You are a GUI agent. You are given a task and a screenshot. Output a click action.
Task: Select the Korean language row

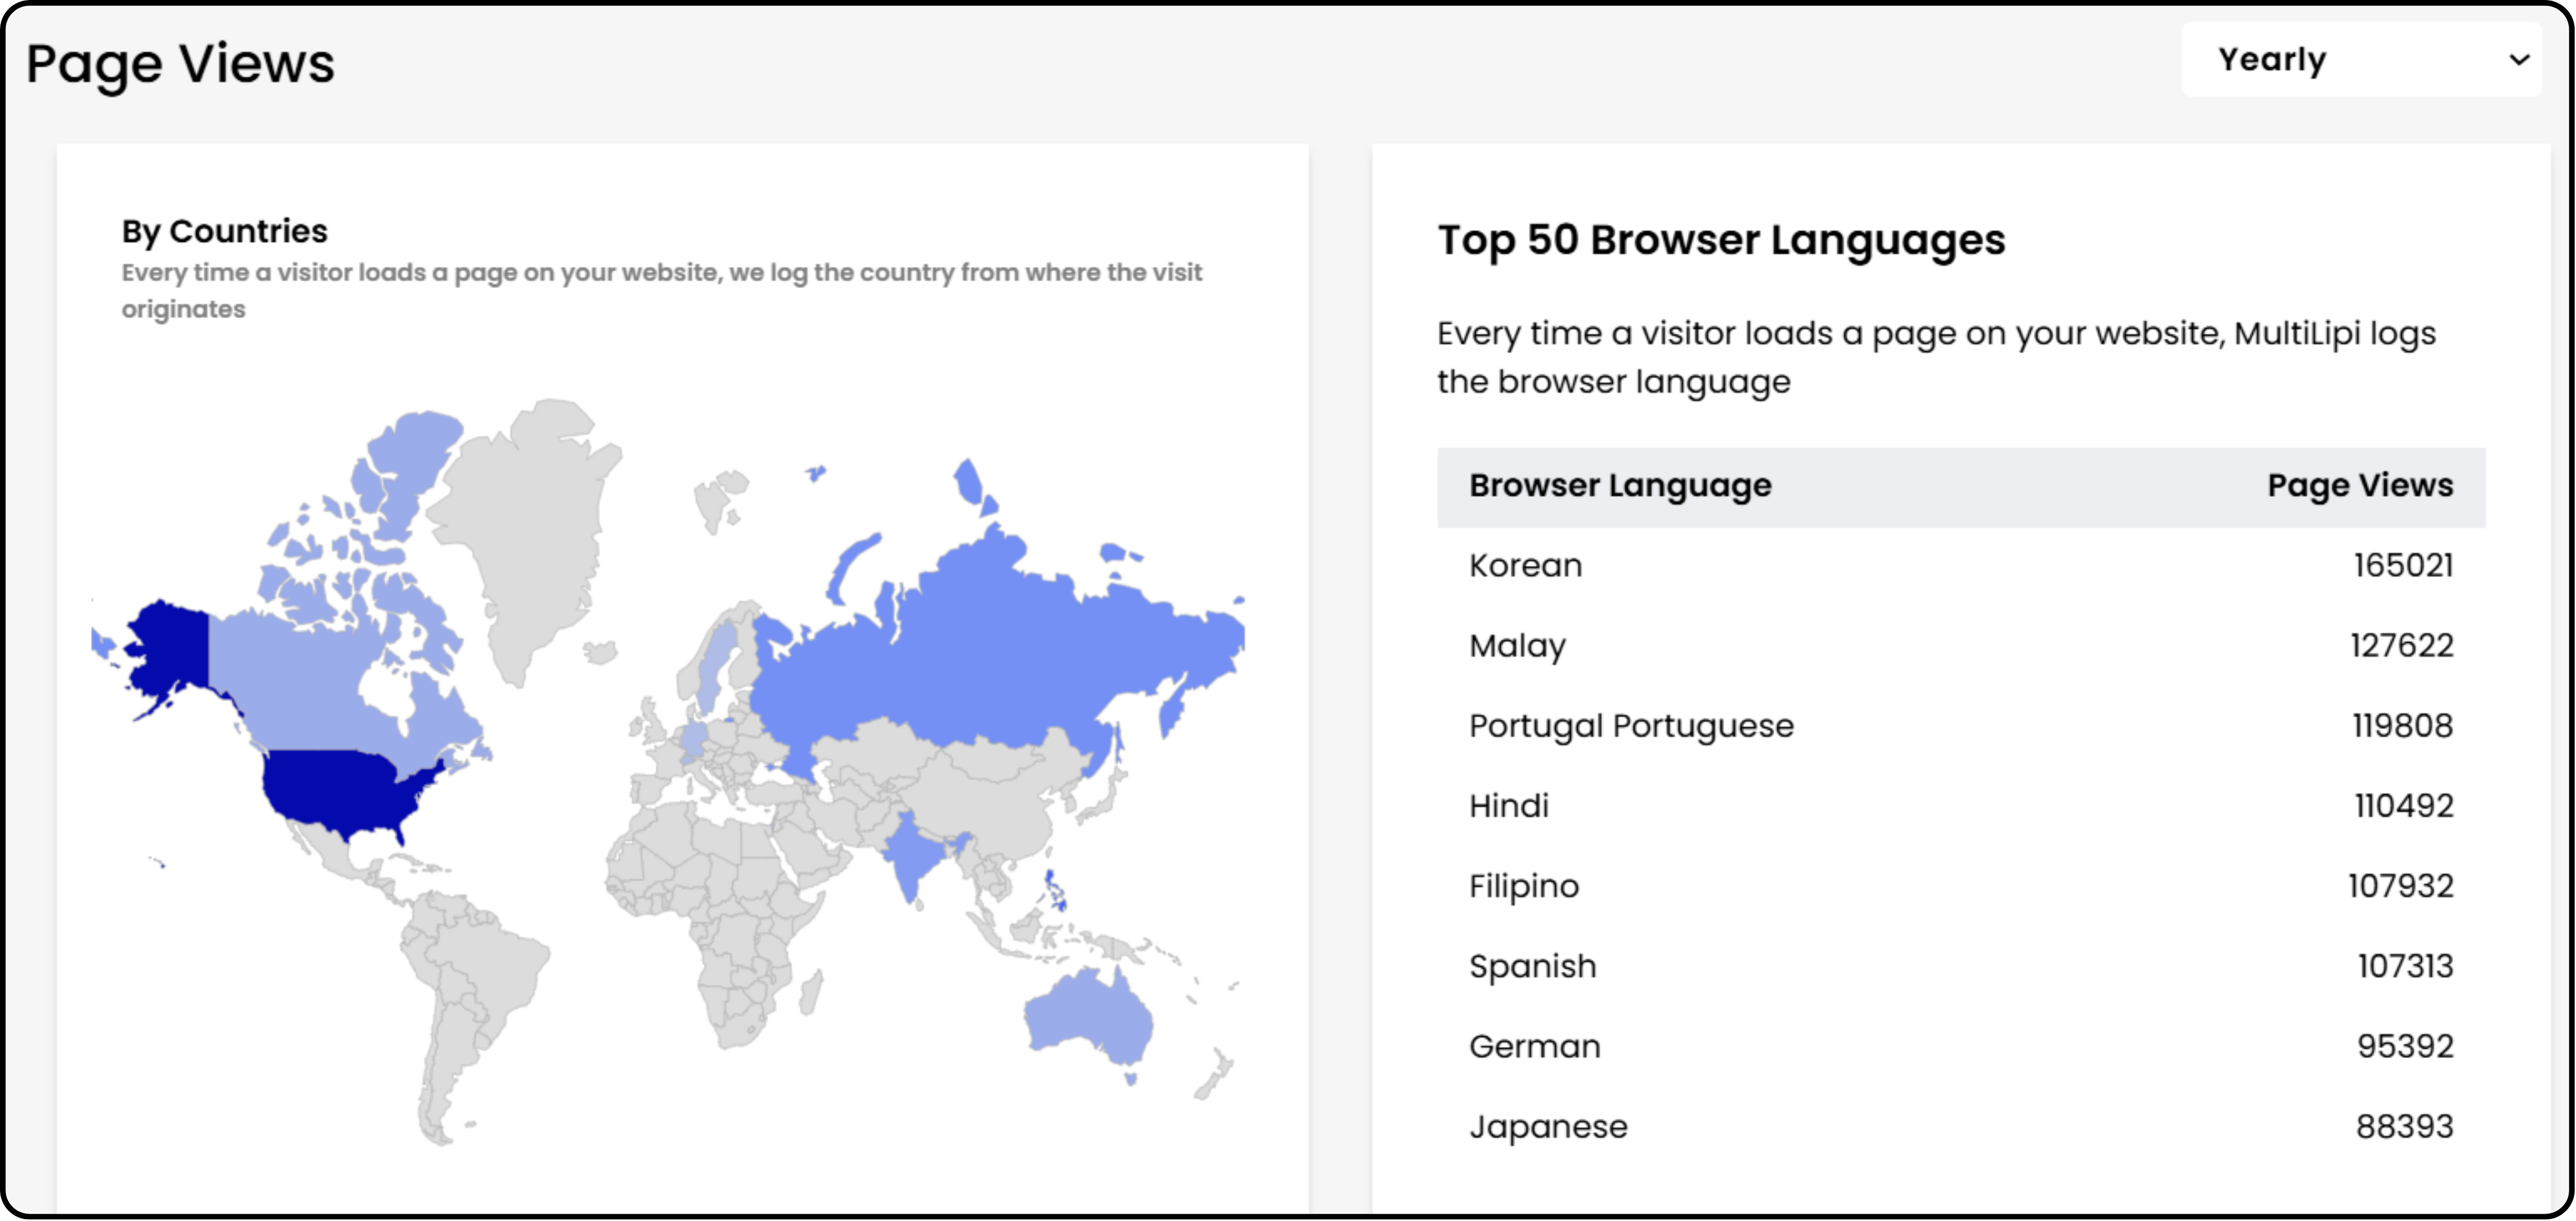pos(1961,566)
